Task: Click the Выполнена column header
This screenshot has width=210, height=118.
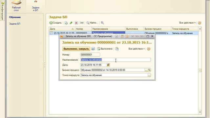Action: point(135,29)
